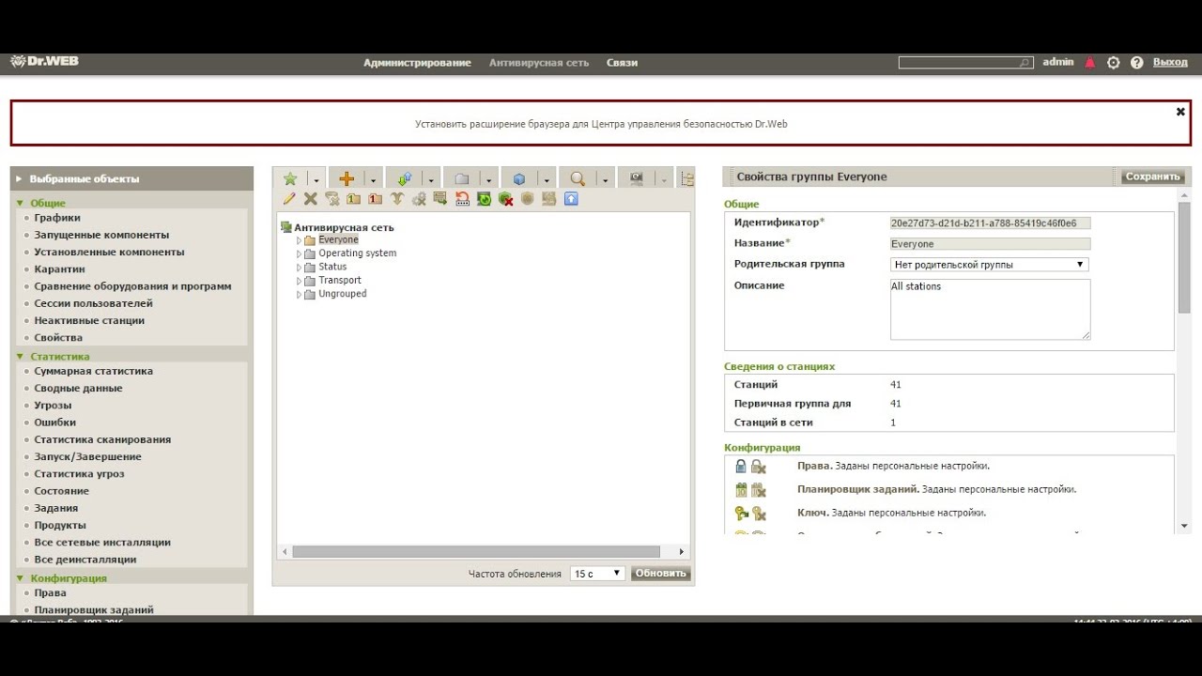Expand the Transport group in tree
The image size is (1202, 676).
(x=300, y=281)
